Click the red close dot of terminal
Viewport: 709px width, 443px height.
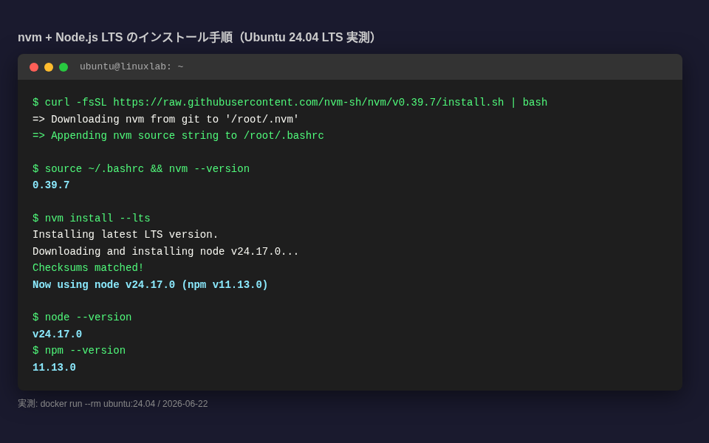pos(34,67)
